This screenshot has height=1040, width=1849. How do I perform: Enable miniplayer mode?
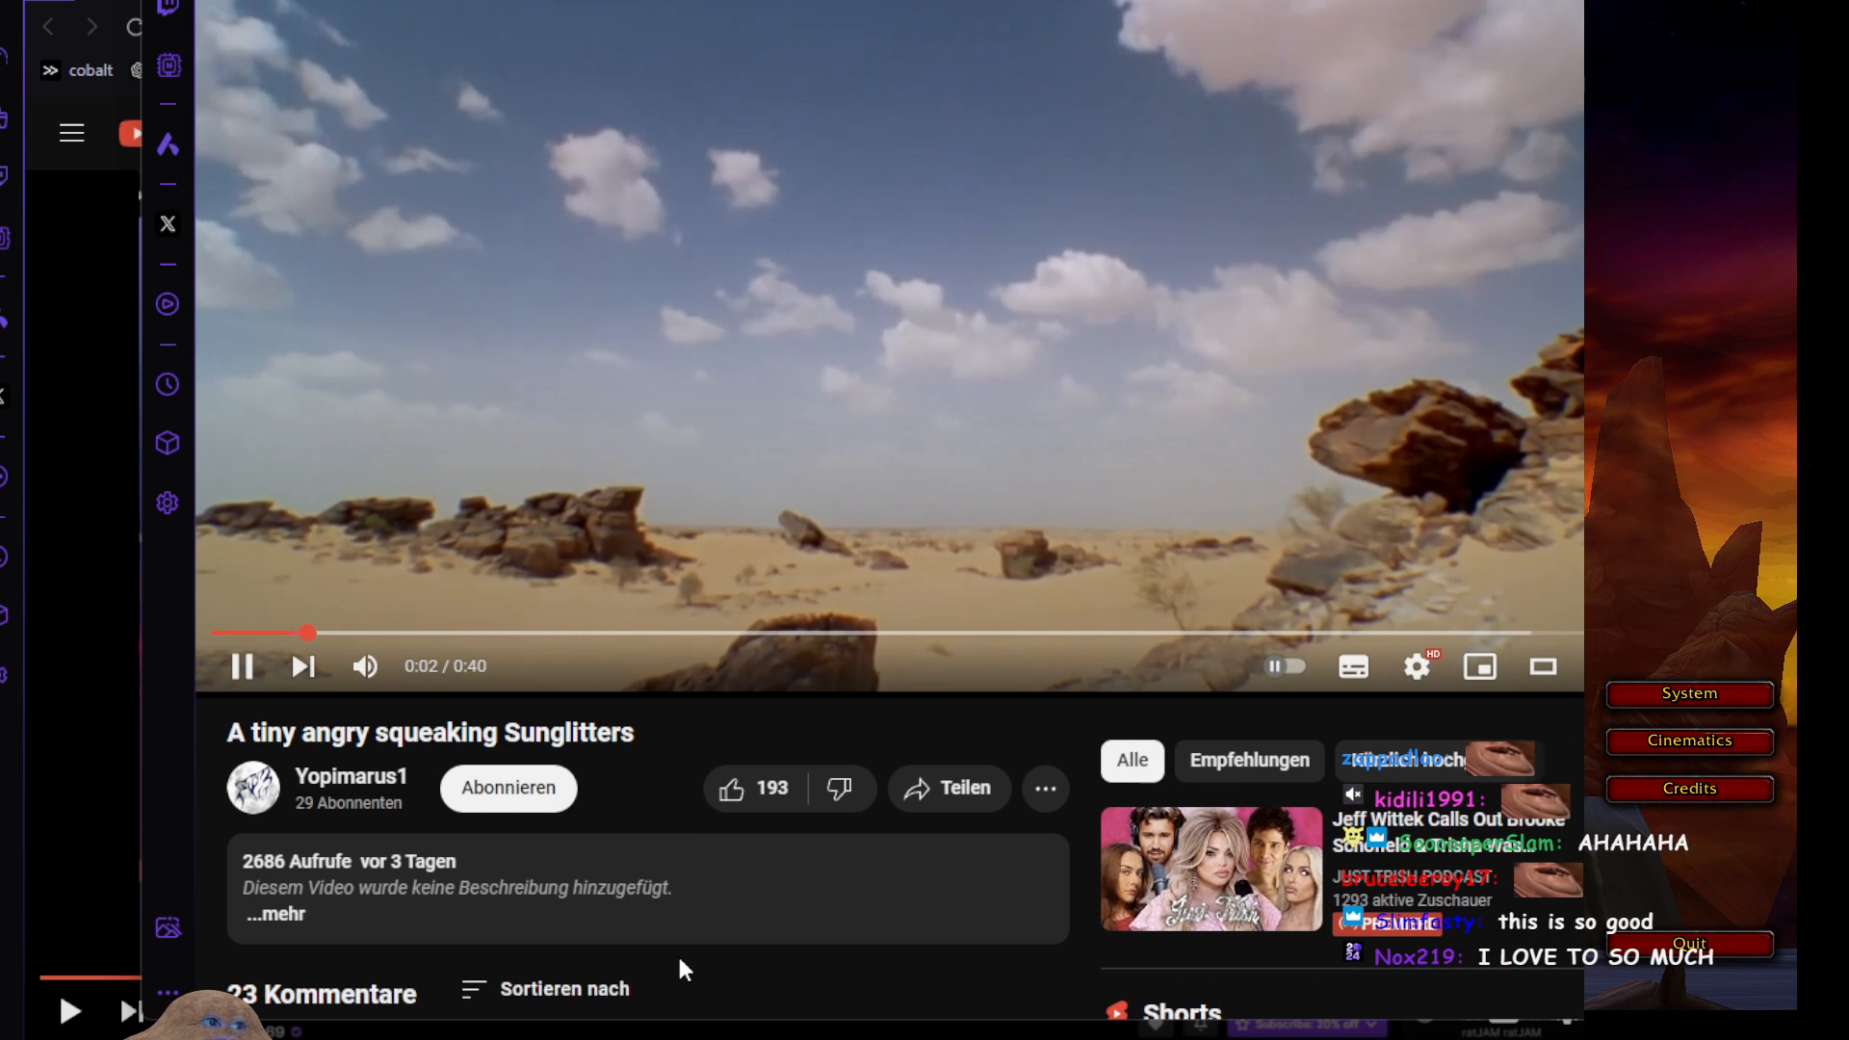1479,666
